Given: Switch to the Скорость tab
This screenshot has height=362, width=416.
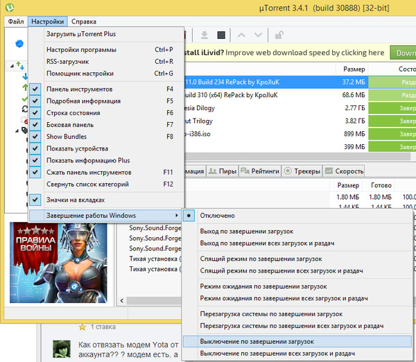Looking at the screenshot, I should [x=344, y=171].
